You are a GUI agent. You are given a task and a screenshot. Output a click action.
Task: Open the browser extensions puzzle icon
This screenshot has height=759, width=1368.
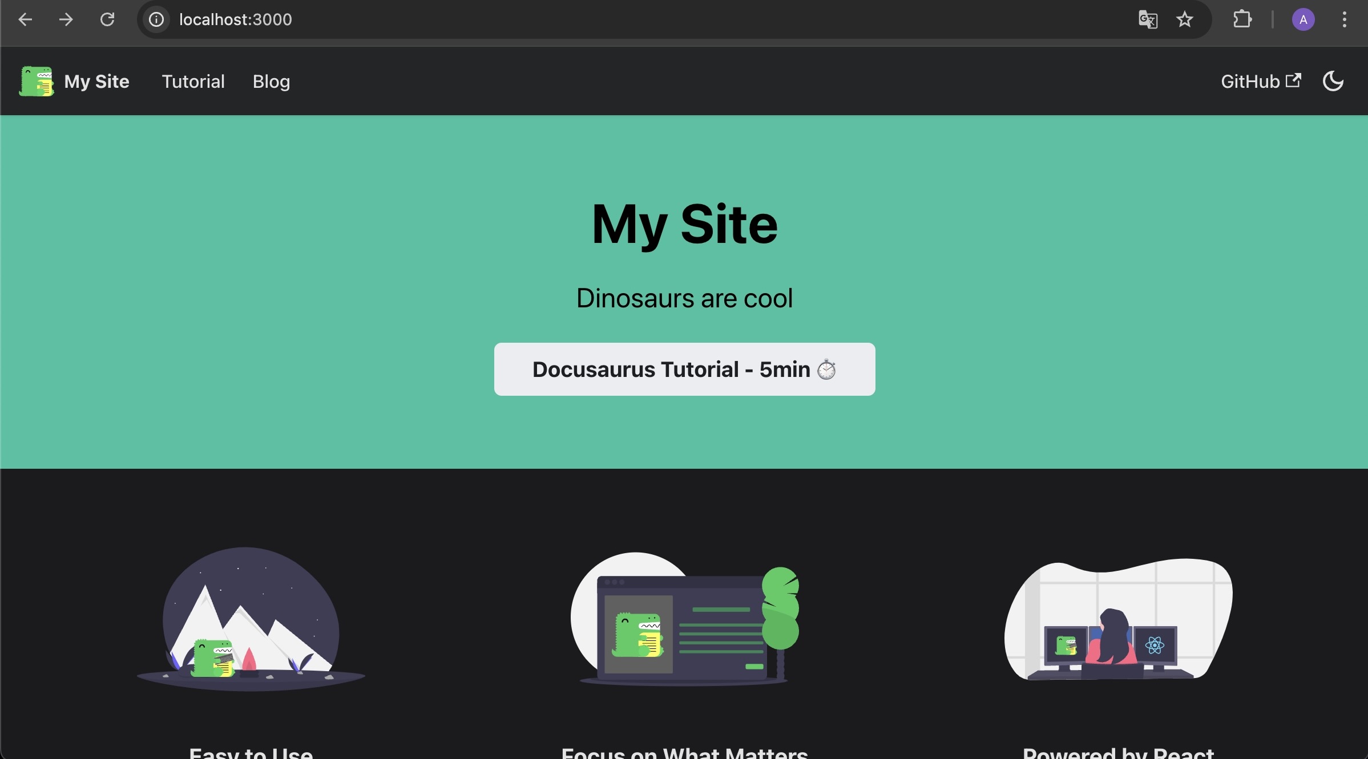1242,19
